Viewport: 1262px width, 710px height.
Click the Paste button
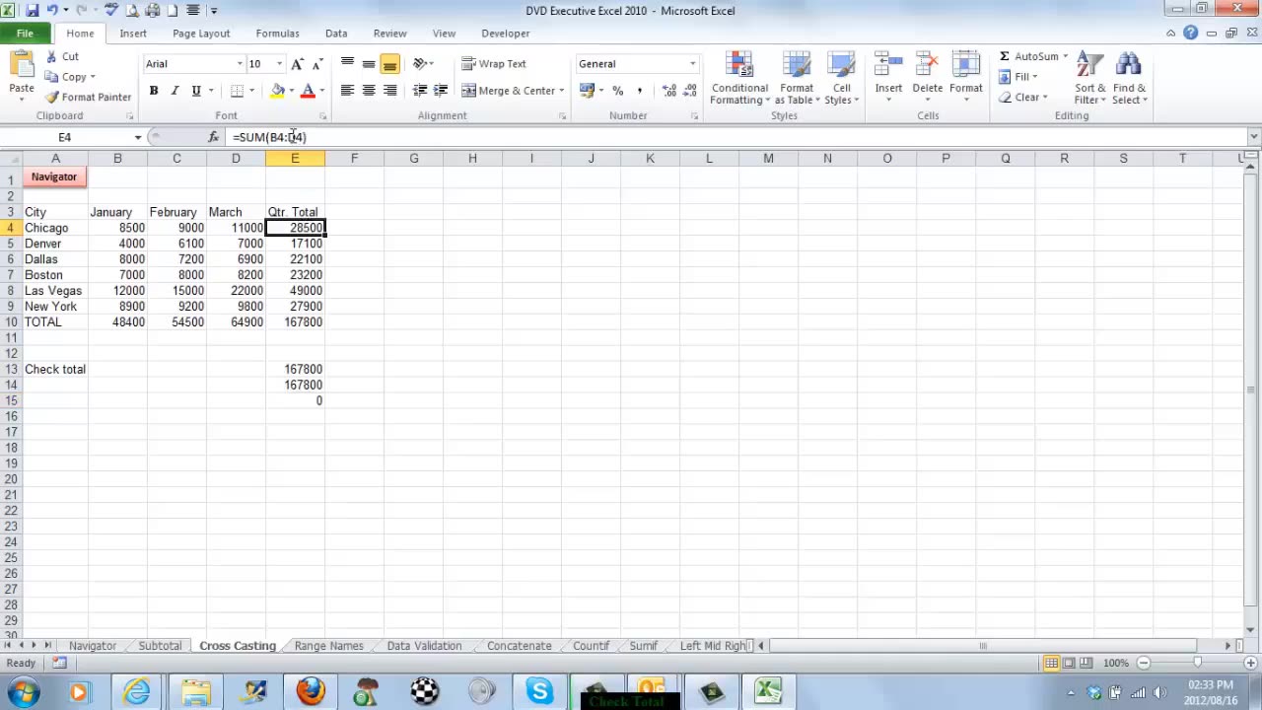(x=22, y=73)
